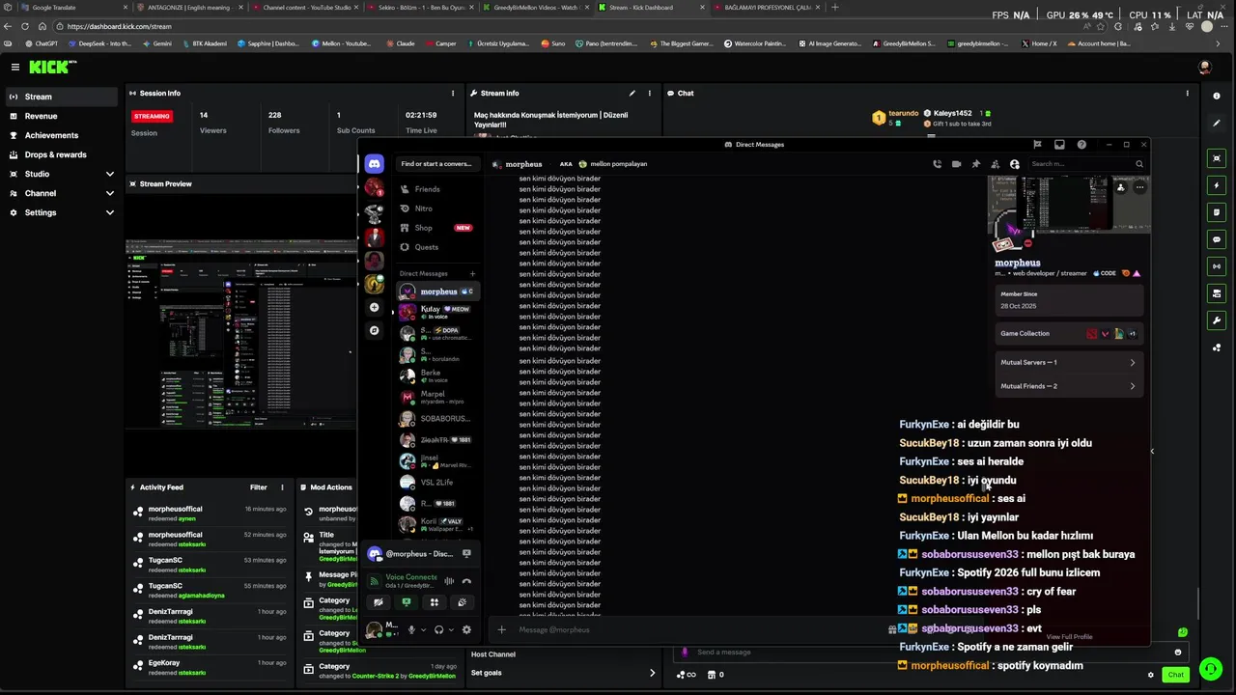This screenshot has width=1236, height=695.
Task: Toggle the chat bubble panel in sidebar
Action: [1217, 239]
